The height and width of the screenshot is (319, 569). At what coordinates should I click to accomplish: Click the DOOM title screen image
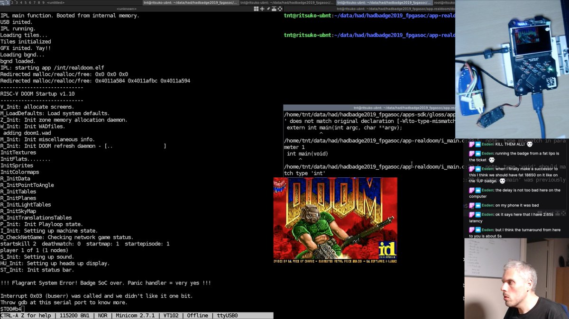(335, 220)
